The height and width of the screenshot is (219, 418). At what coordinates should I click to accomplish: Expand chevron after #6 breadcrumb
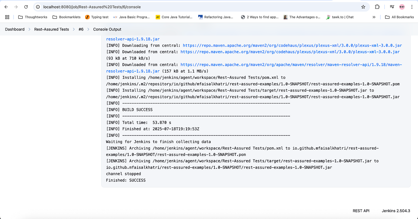tap(88, 29)
